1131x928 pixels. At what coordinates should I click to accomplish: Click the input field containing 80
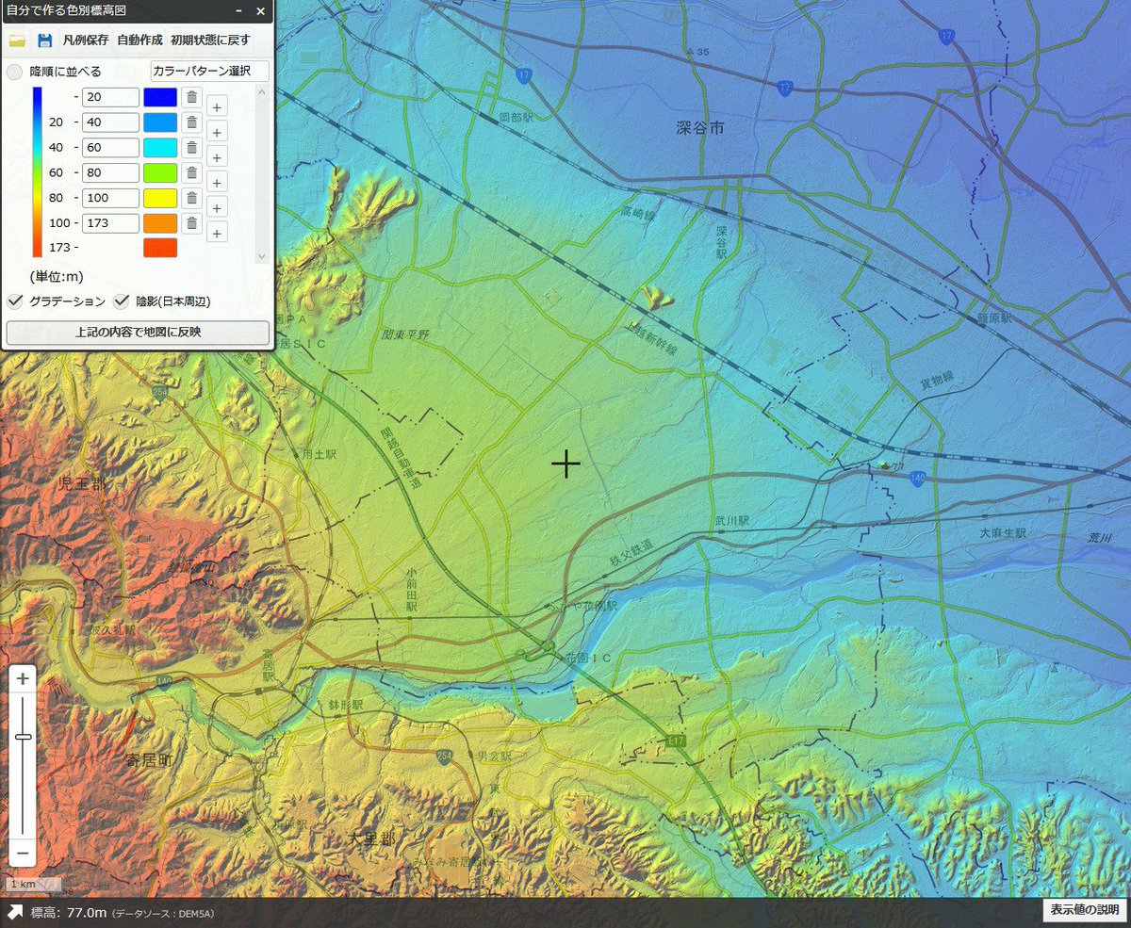[x=110, y=172]
